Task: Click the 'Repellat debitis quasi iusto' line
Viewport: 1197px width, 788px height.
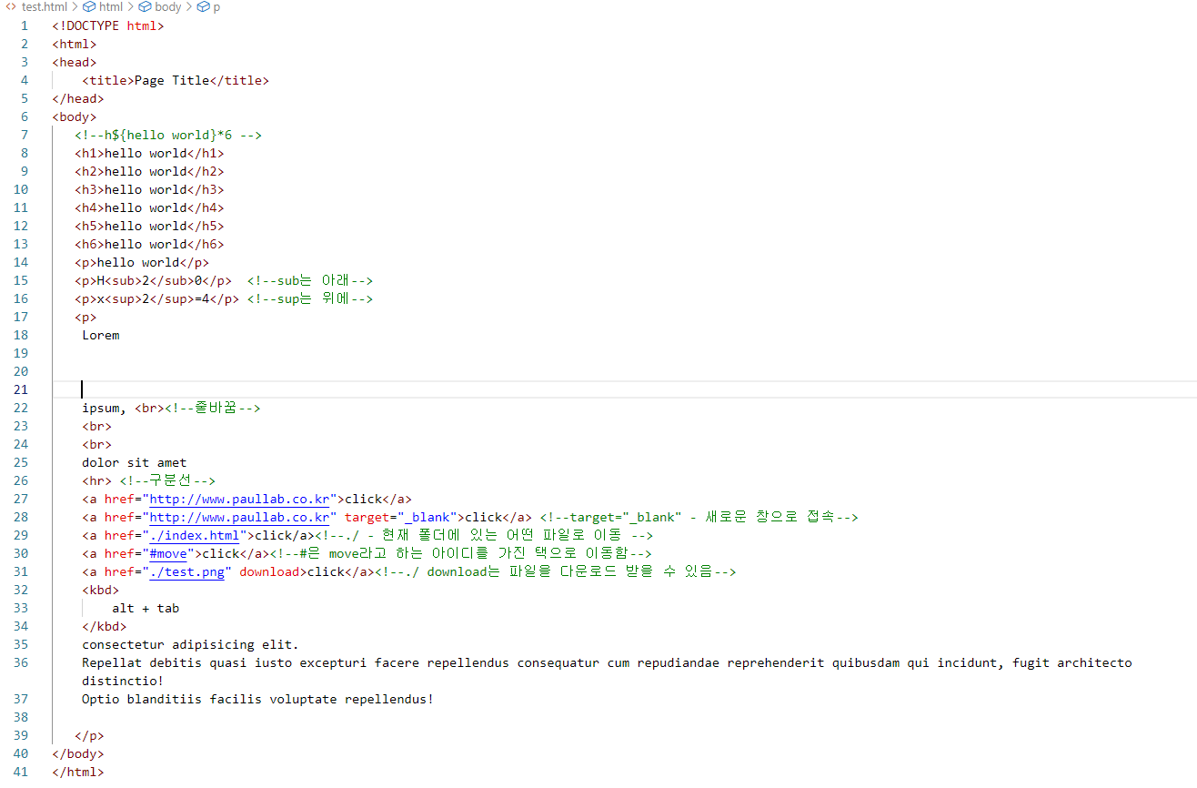Action: (607, 662)
